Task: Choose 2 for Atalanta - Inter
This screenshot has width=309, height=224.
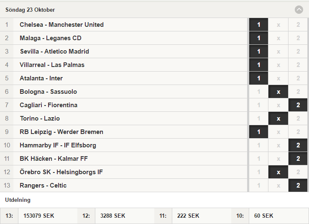Action: 298,78
